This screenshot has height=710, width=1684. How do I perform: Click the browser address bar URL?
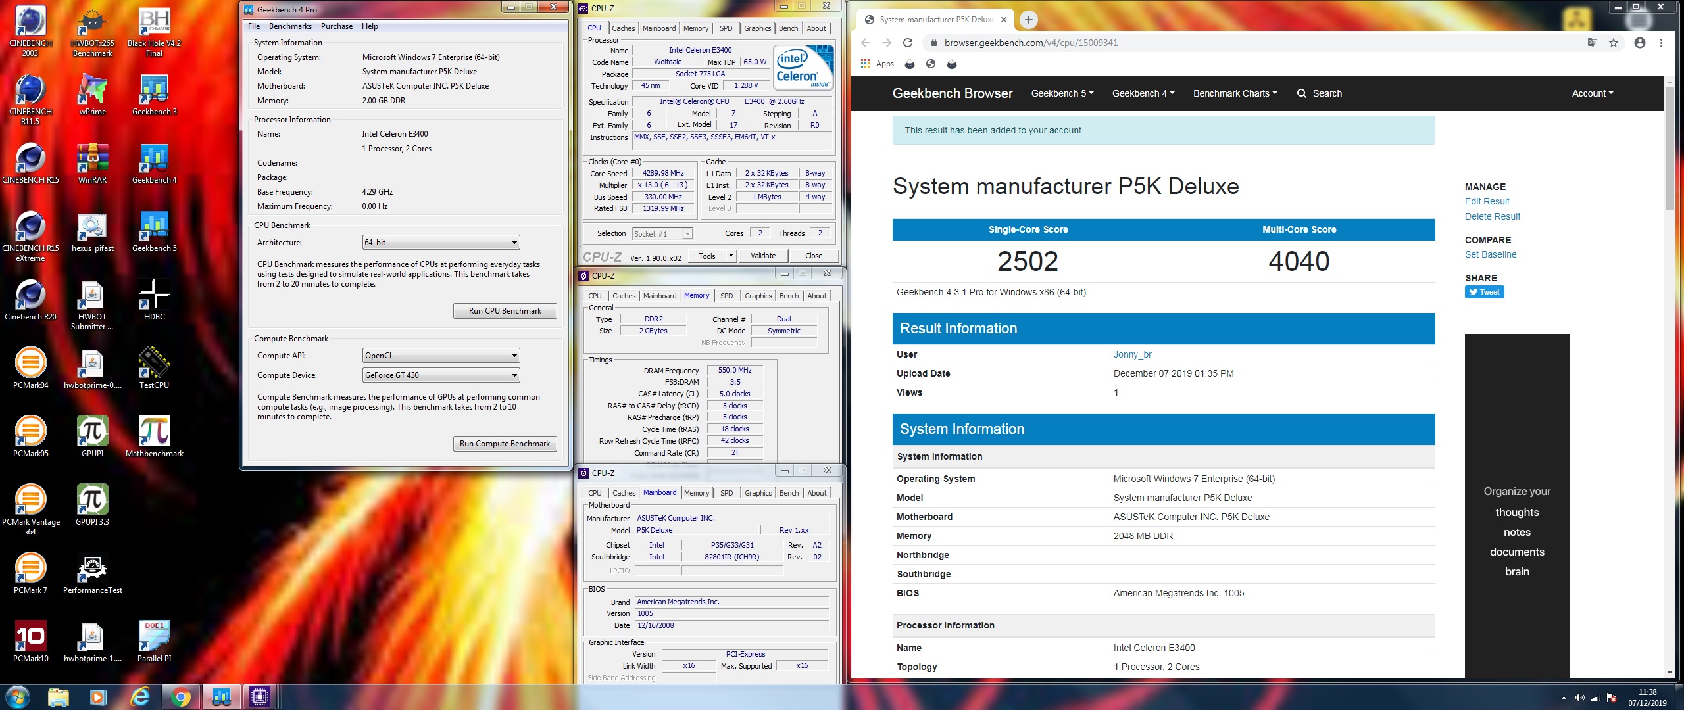tap(1031, 43)
